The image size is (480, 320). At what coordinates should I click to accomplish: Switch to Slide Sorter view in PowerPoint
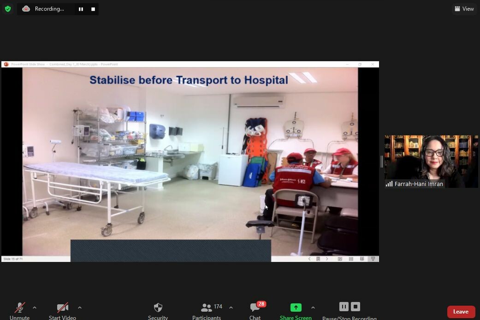tap(351, 259)
